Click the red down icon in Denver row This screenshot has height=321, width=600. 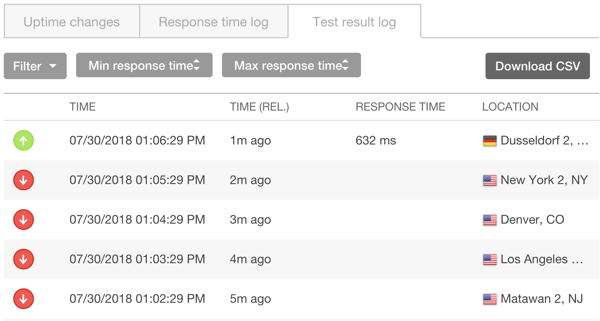pos(24,220)
